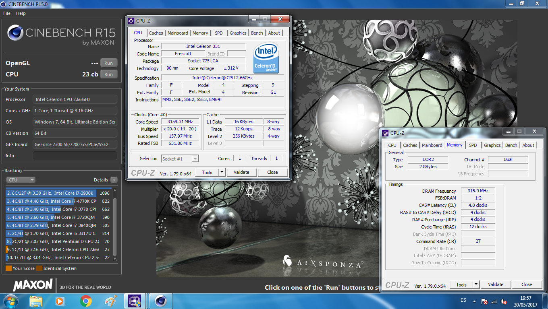The width and height of the screenshot is (548, 309).
Task: Click Tools button in CPU-Z Memory window
Action: point(461,284)
